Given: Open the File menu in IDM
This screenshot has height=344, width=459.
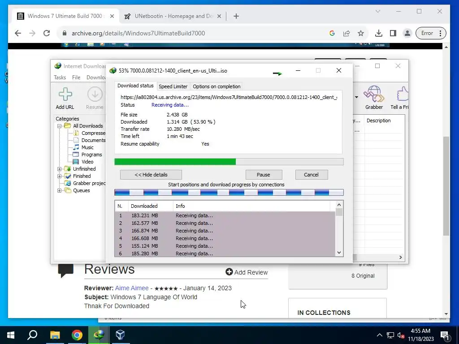Looking at the screenshot, I should 76,77.
